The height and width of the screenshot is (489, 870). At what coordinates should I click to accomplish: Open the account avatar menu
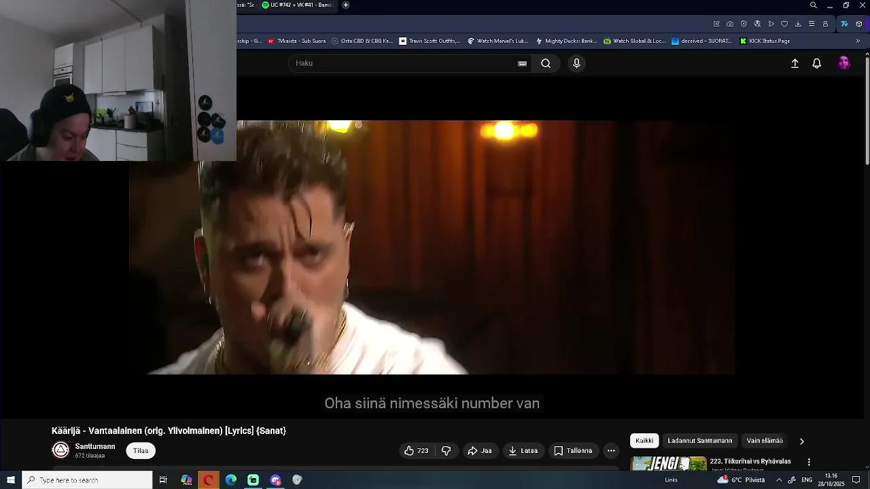tap(844, 63)
